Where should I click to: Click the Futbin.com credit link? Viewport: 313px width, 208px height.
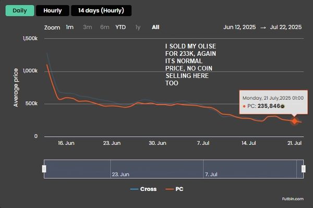click(x=293, y=199)
